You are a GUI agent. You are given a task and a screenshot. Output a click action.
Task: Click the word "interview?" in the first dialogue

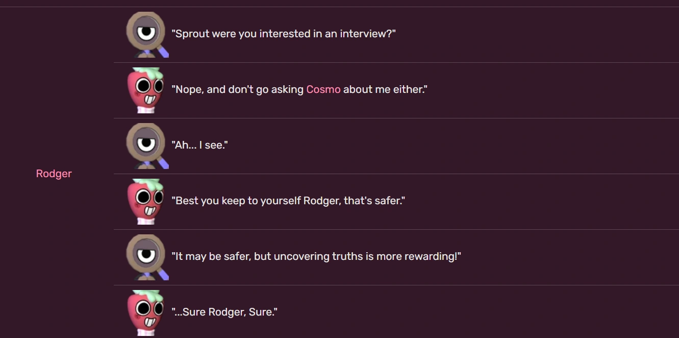pyautogui.click(x=368, y=34)
